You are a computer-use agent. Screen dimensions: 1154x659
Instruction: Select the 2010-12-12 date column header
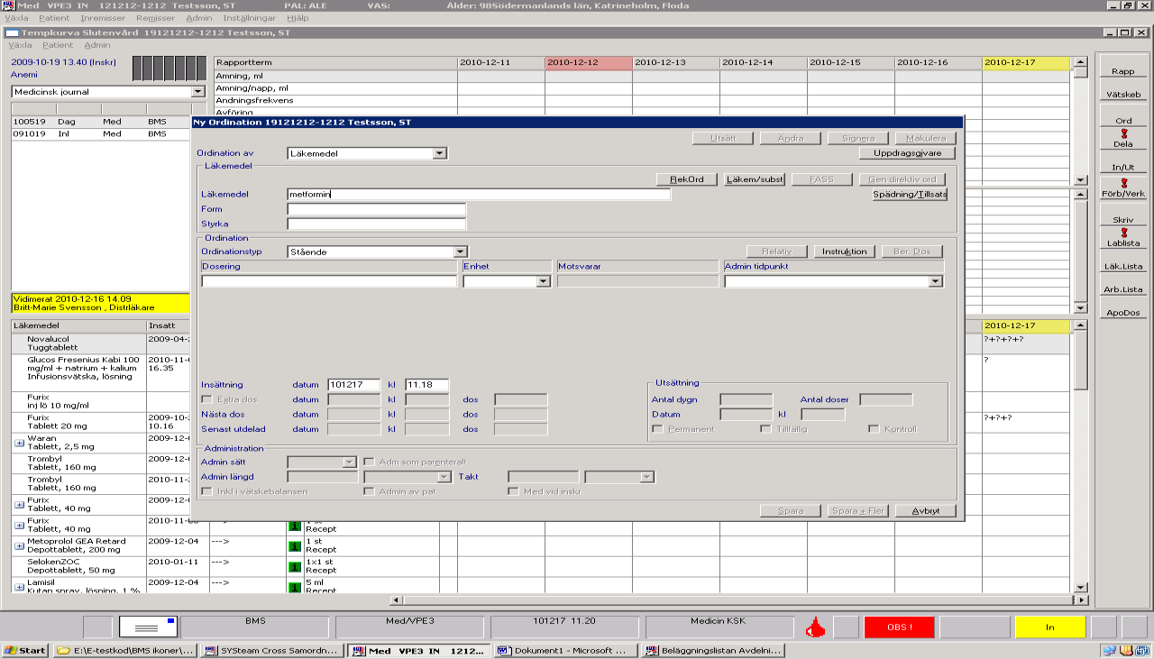(588, 62)
